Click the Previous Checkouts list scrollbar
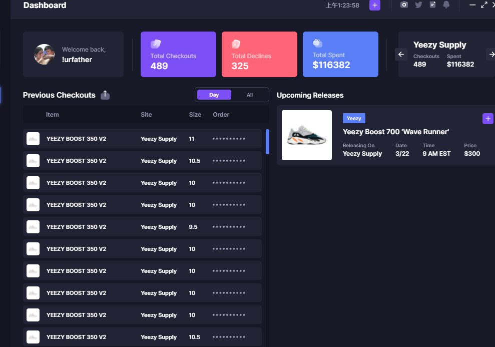 coord(267,141)
